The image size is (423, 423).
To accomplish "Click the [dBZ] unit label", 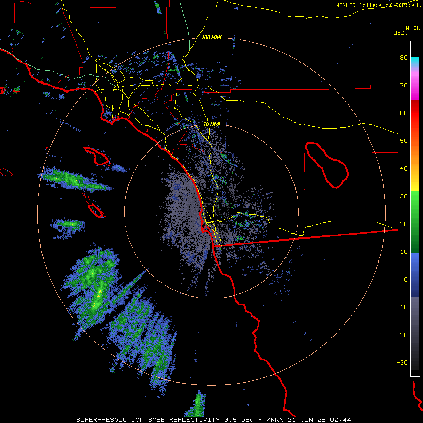I will pos(399,32).
